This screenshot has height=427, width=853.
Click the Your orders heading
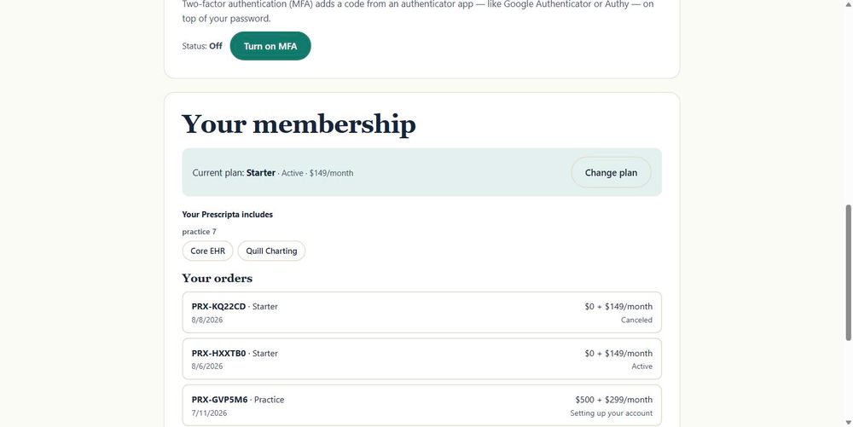(x=217, y=278)
